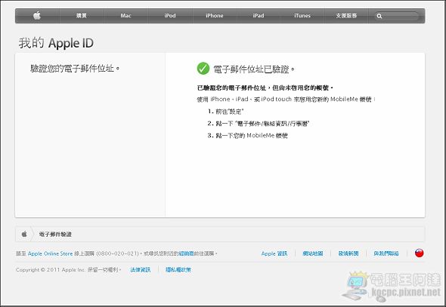The height and width of the screenshot is (307, 446).
Task: Focus the search field in navigation bar
Action: (397, 16)
